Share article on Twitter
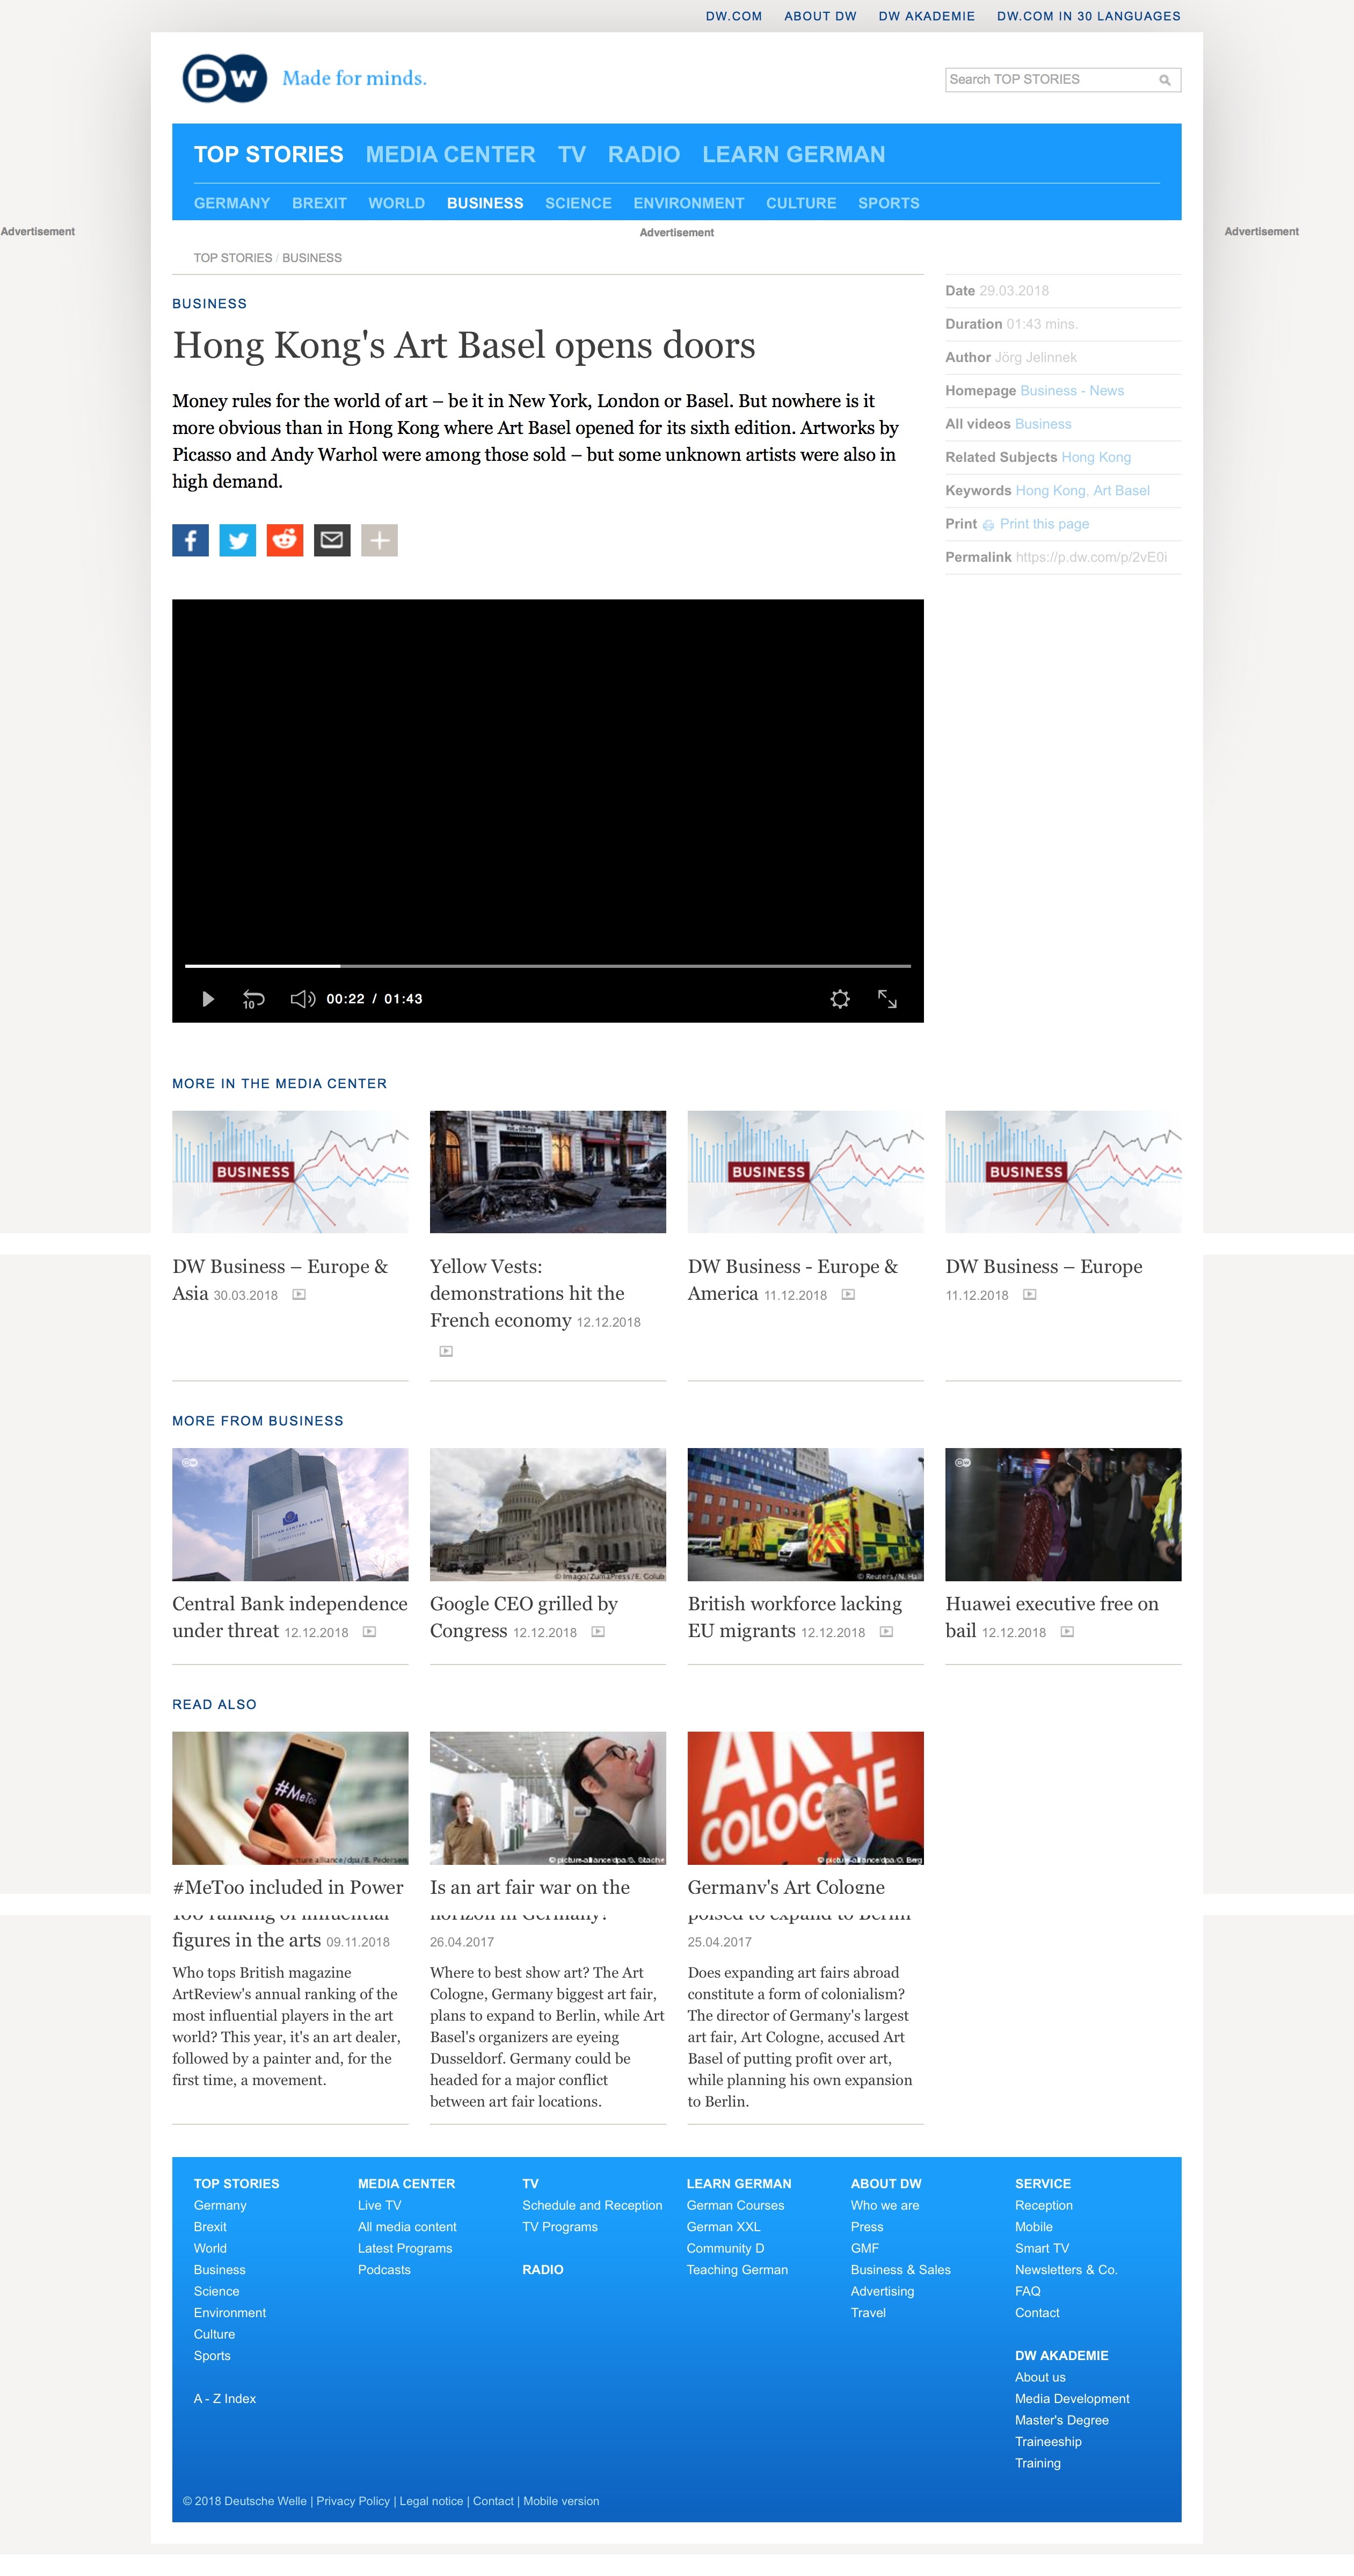Image resolution: width=1354 pixels, height=2576 pixels. [238, 540]
